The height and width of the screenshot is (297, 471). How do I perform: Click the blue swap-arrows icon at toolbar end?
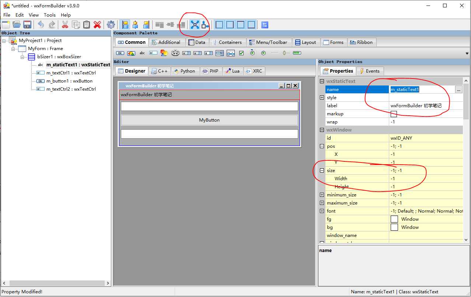coord(265,25)
